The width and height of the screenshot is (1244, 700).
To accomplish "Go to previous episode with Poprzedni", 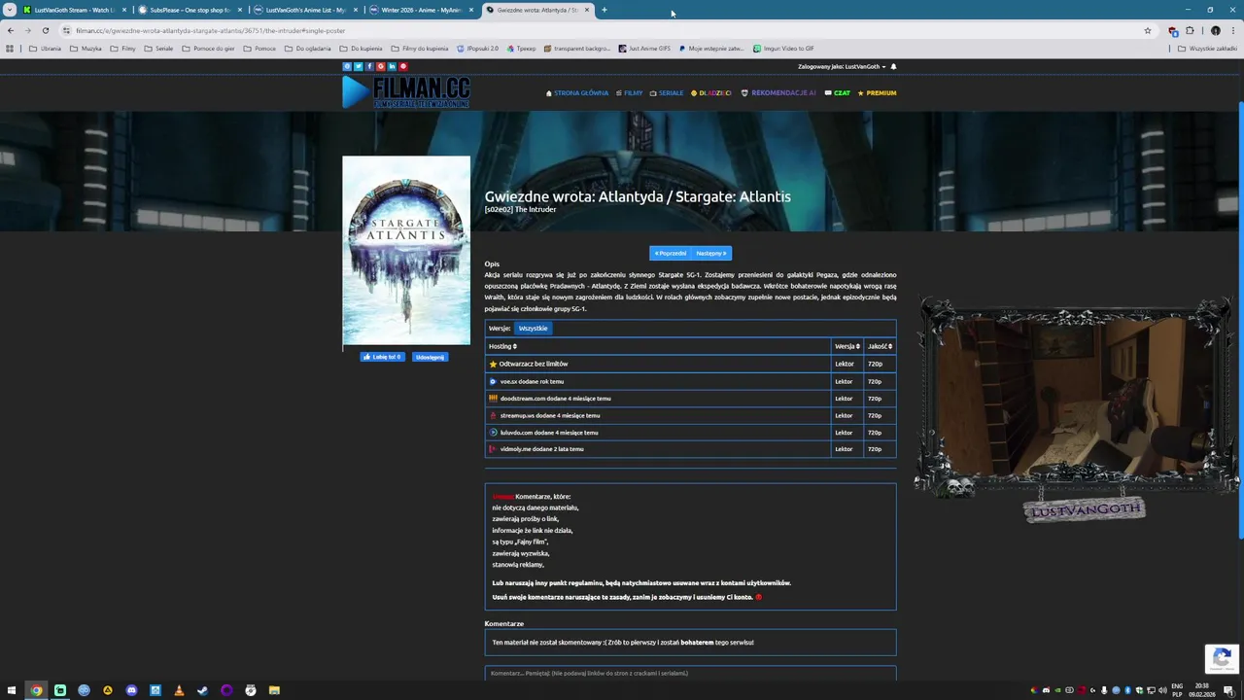I will pos(670,254).
